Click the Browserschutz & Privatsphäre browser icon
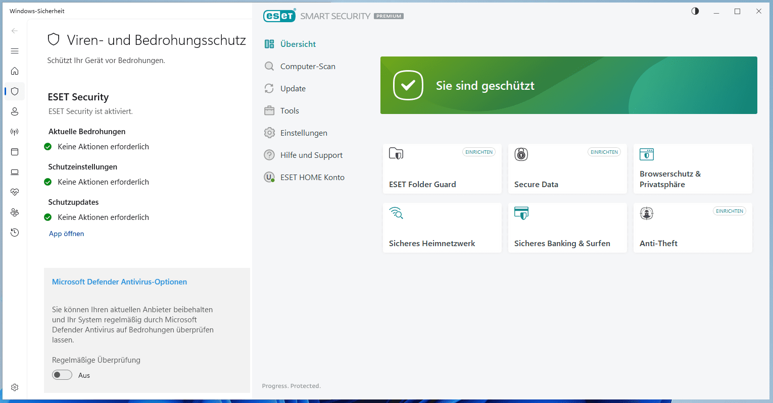 (x=647, y=154)
